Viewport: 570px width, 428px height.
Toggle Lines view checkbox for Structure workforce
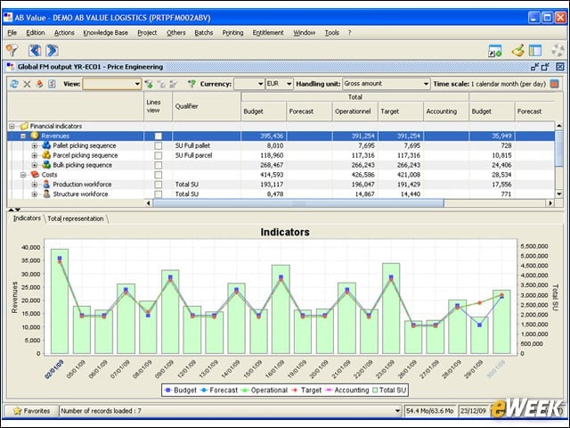(x=159, y=194)
